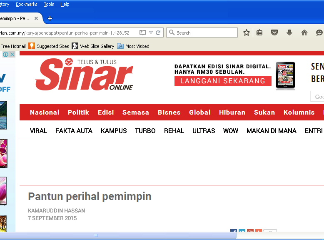
Task: Click the address bar URL field
Action: click(x=68, y=32)
